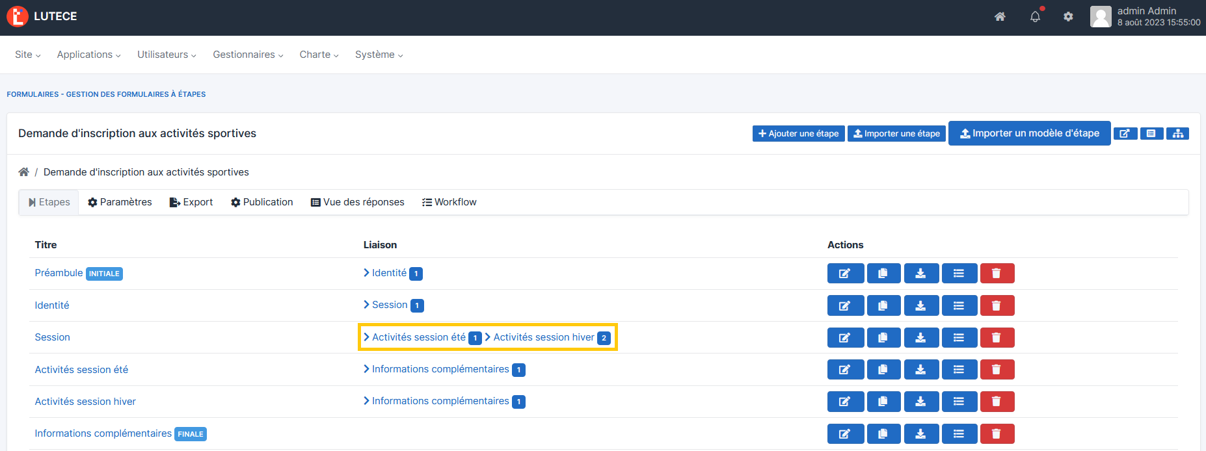
Task: Click Importer un modèle d'étape button
Action: (x=1029, y=133)
